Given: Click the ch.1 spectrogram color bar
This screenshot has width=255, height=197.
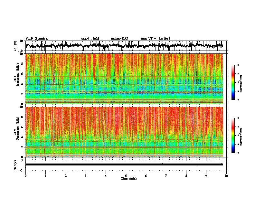Looking at the screenshot, I should point(233,82).
